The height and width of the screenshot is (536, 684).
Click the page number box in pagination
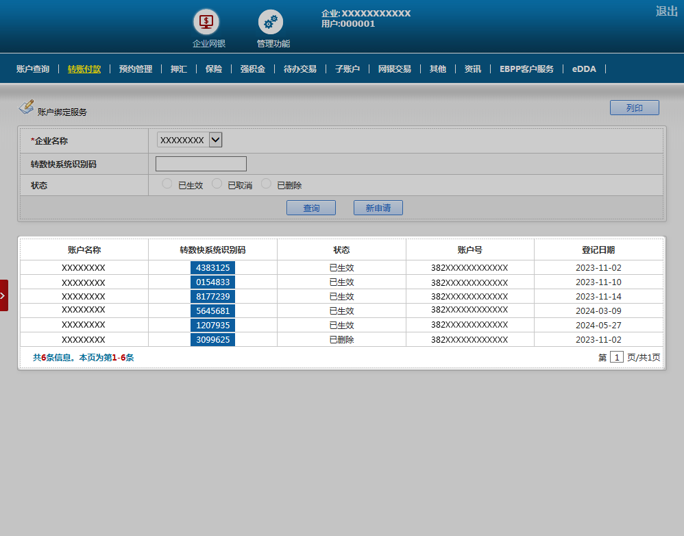click(617, 357)
